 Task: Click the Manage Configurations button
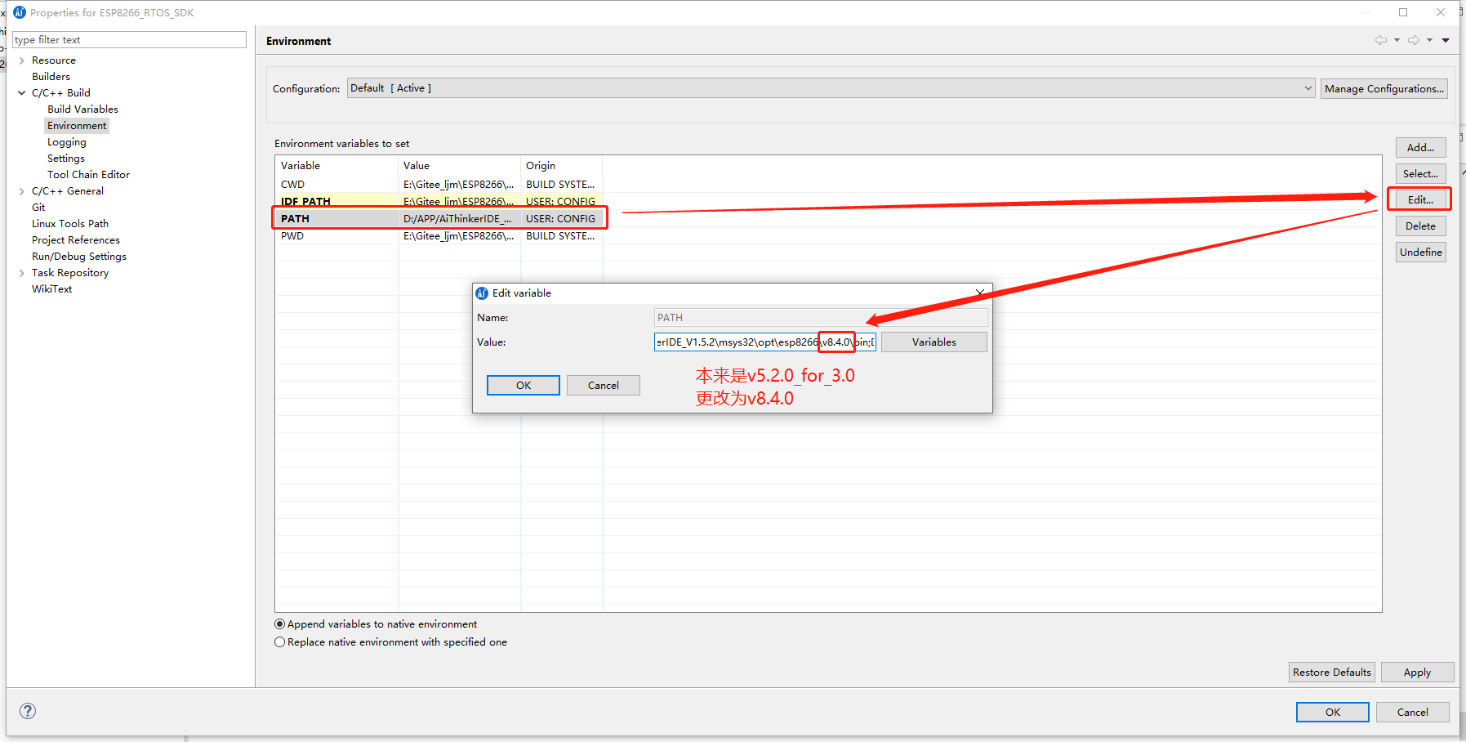coord(1384,87)
